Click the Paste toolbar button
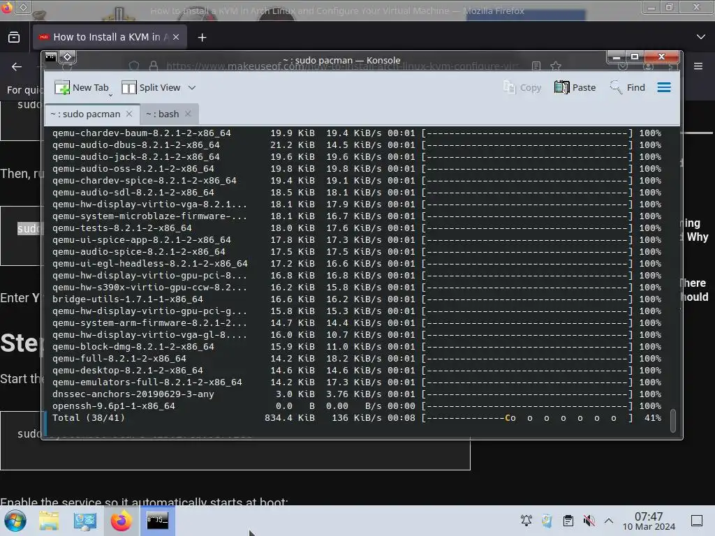This screenshot has height=536, width=715. [575, 87]
